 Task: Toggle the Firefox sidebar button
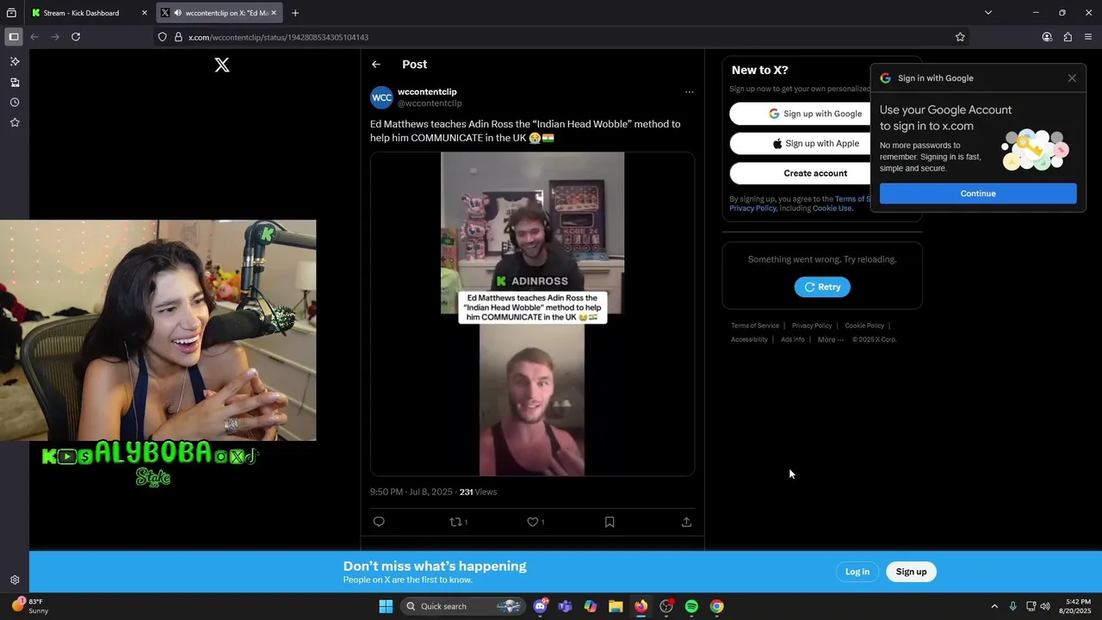coord(14,37)
